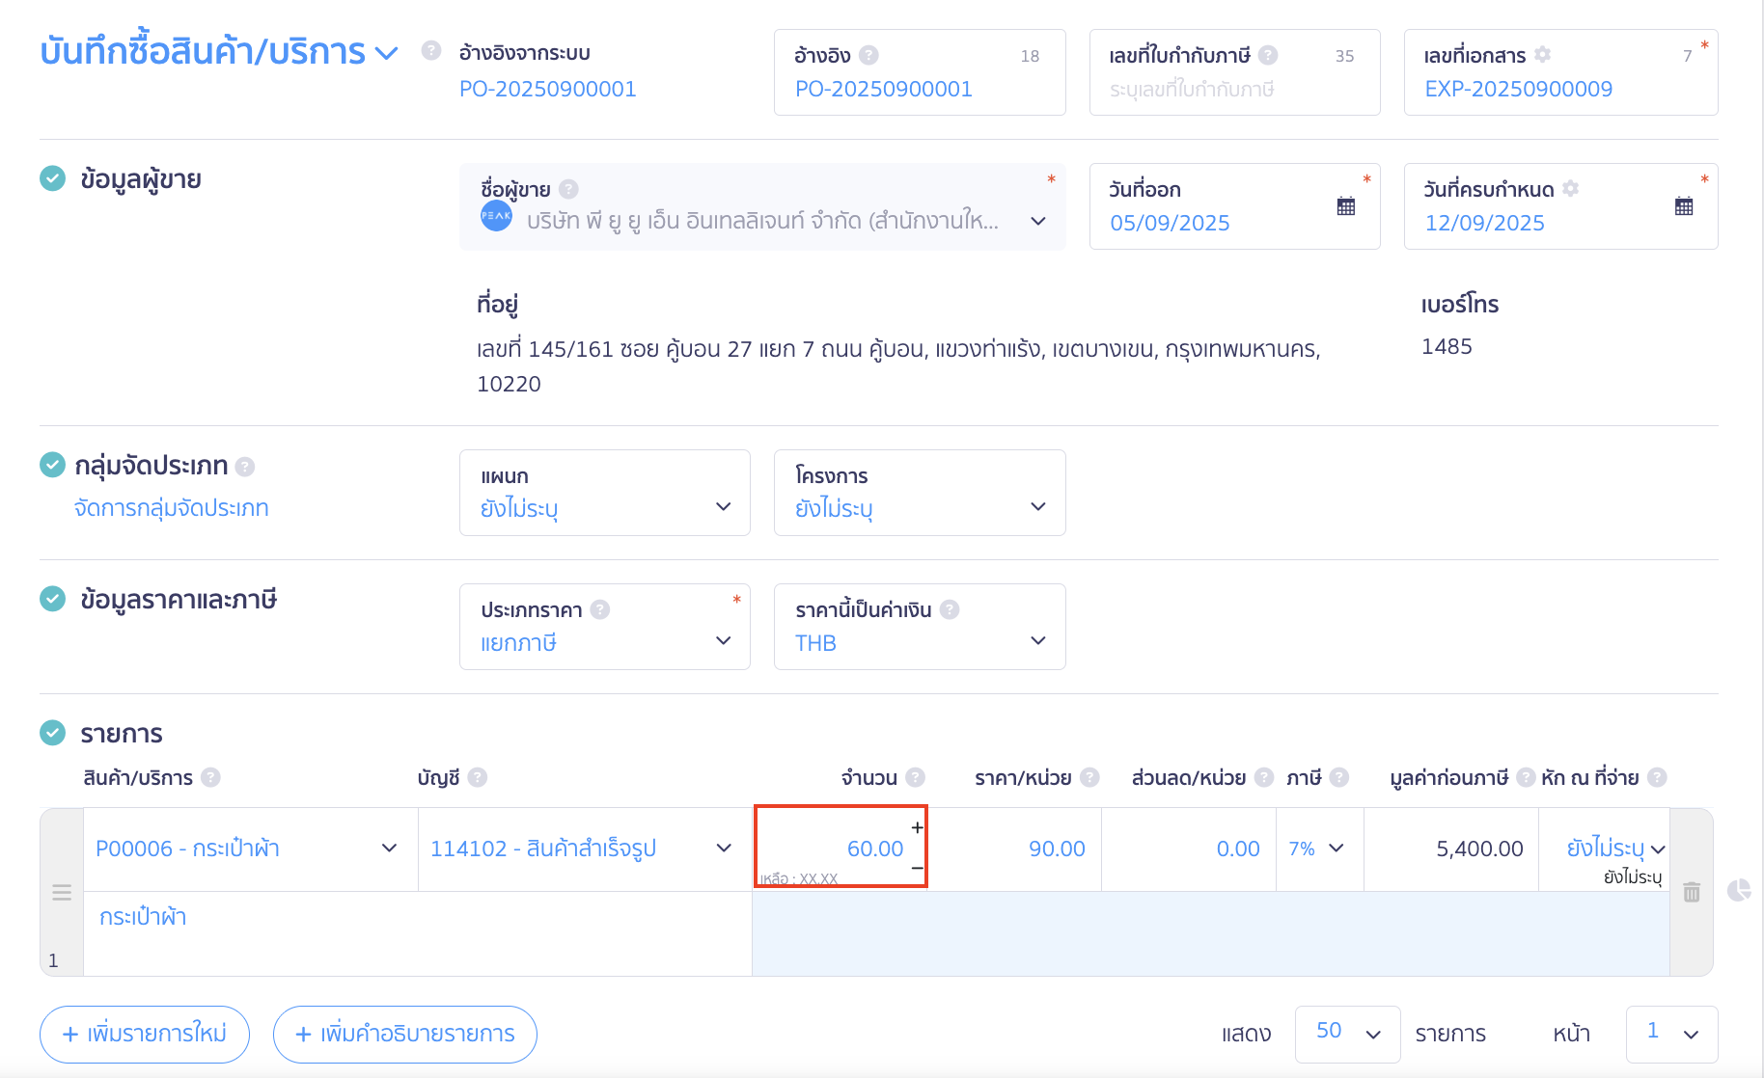Click เพิ่มรายการใหม่ to add a new line

tap(144, 1034)
